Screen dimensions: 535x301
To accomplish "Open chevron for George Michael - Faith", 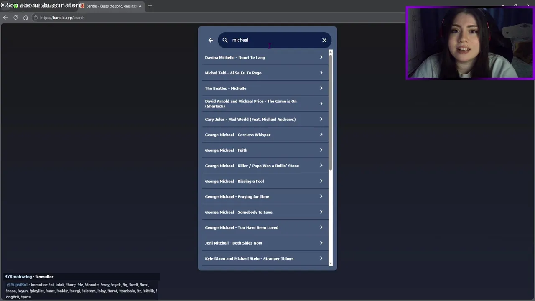I will point(321,150).
